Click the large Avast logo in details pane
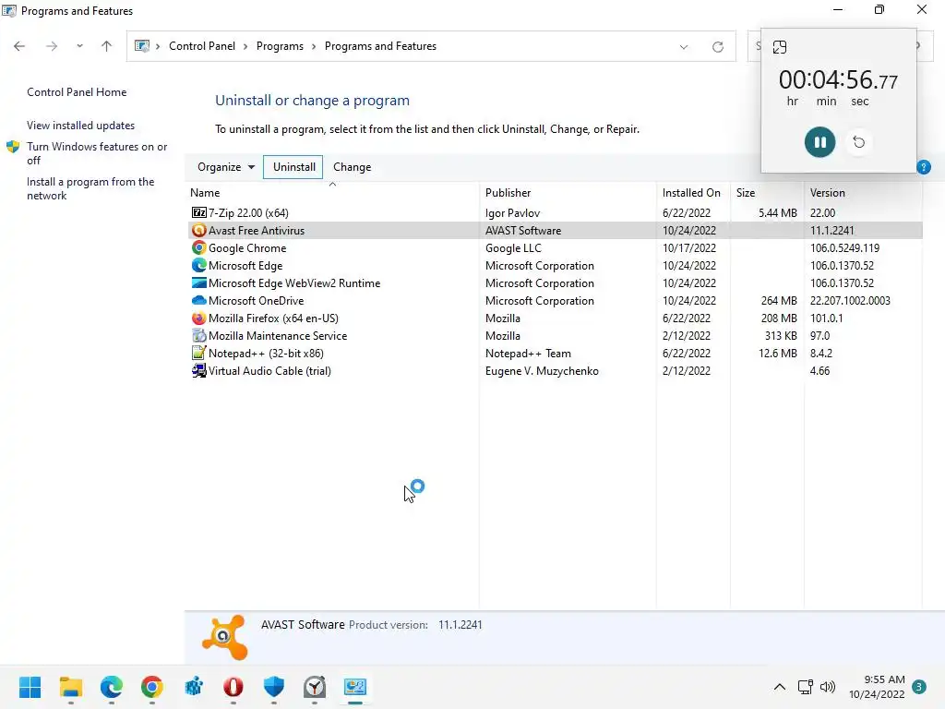 225,637
